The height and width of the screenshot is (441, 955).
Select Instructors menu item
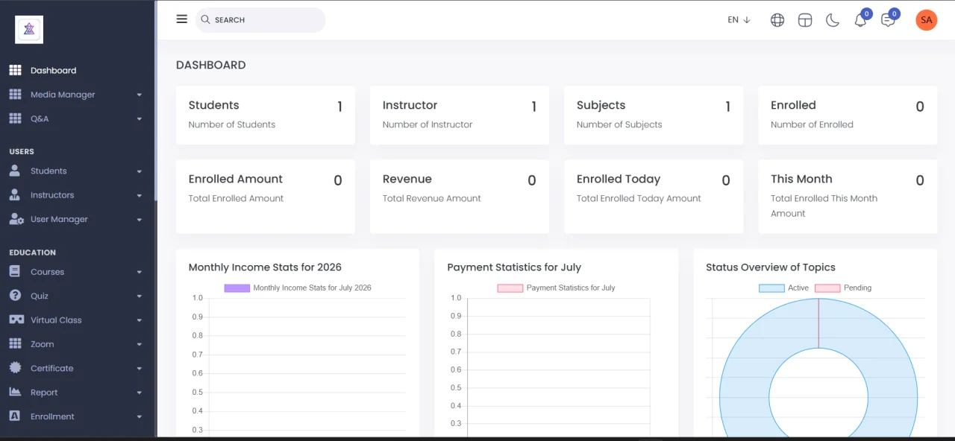pyautogui.click(x=76, y=195)
